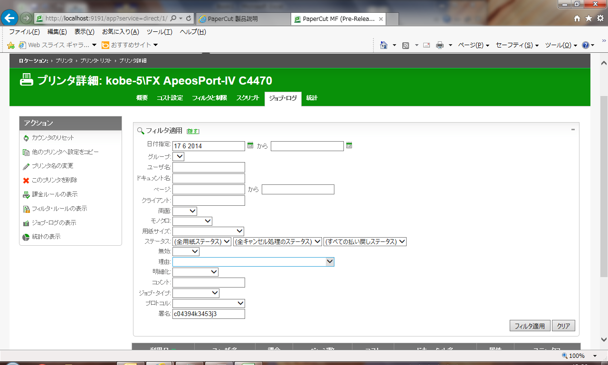Click the print icon in command bar

pyautogui.click(x=440, y=45)
